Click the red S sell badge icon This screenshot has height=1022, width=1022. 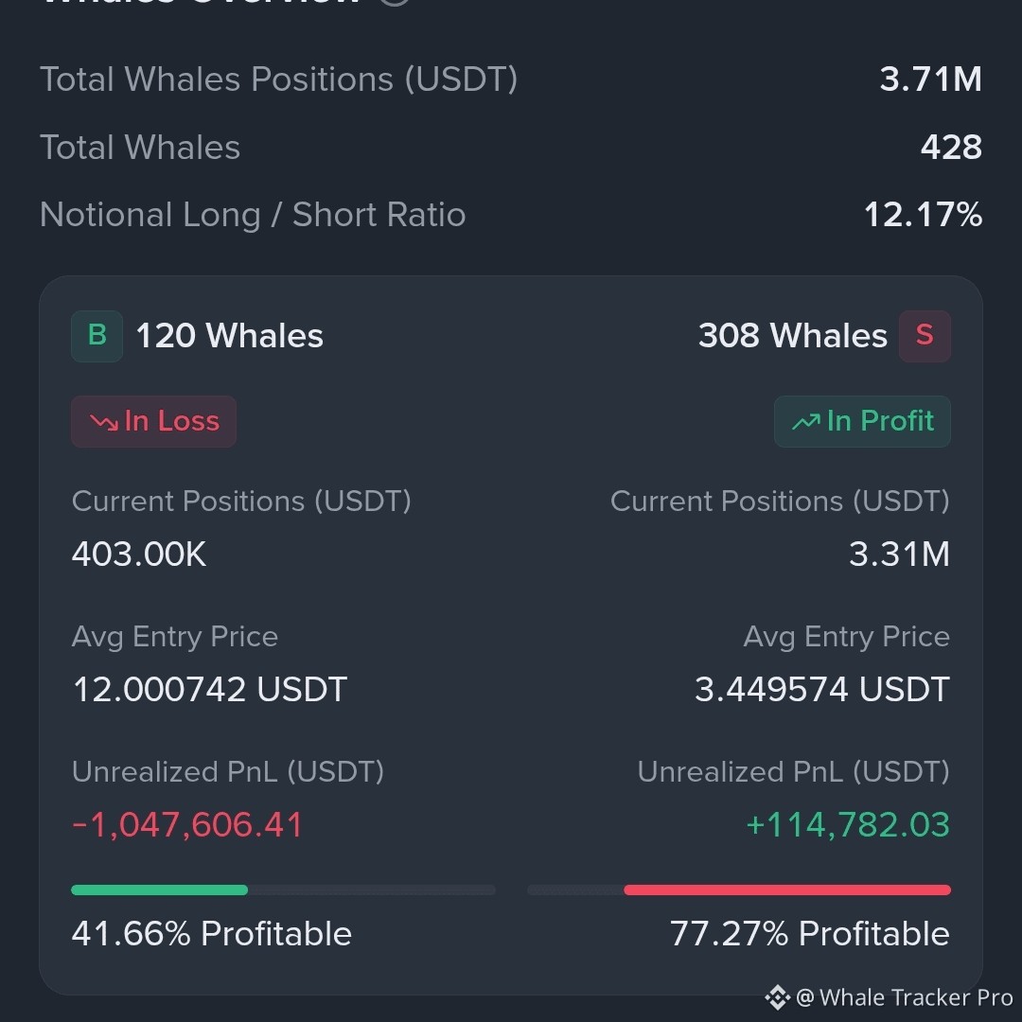click(925, 336)
